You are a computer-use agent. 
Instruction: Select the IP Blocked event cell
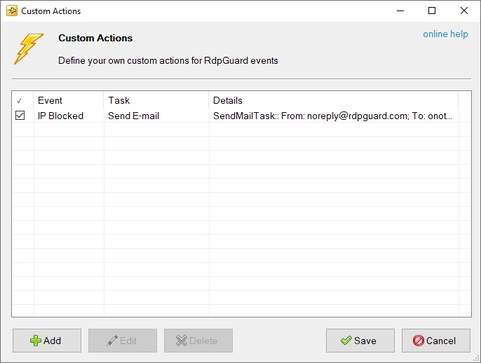[x=69, y=116]
